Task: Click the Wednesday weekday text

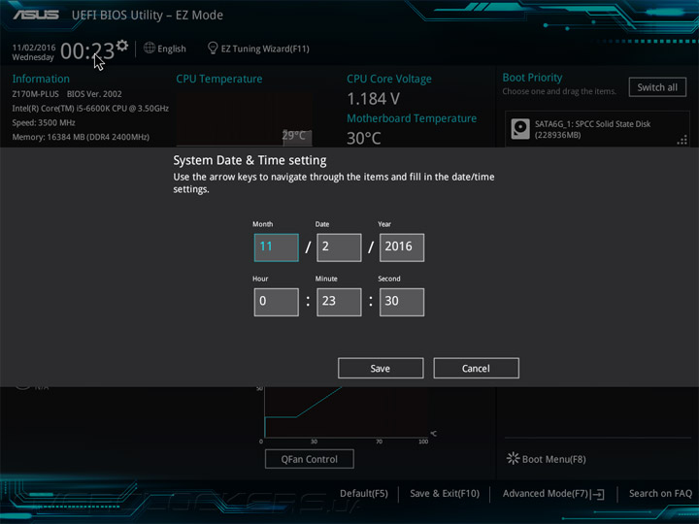Action: (33, 57)
